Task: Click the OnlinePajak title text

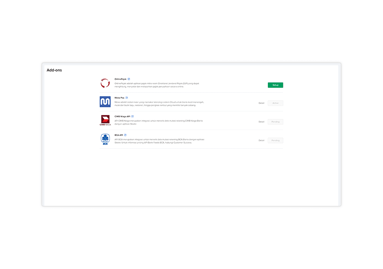Action: coord(120,79)
